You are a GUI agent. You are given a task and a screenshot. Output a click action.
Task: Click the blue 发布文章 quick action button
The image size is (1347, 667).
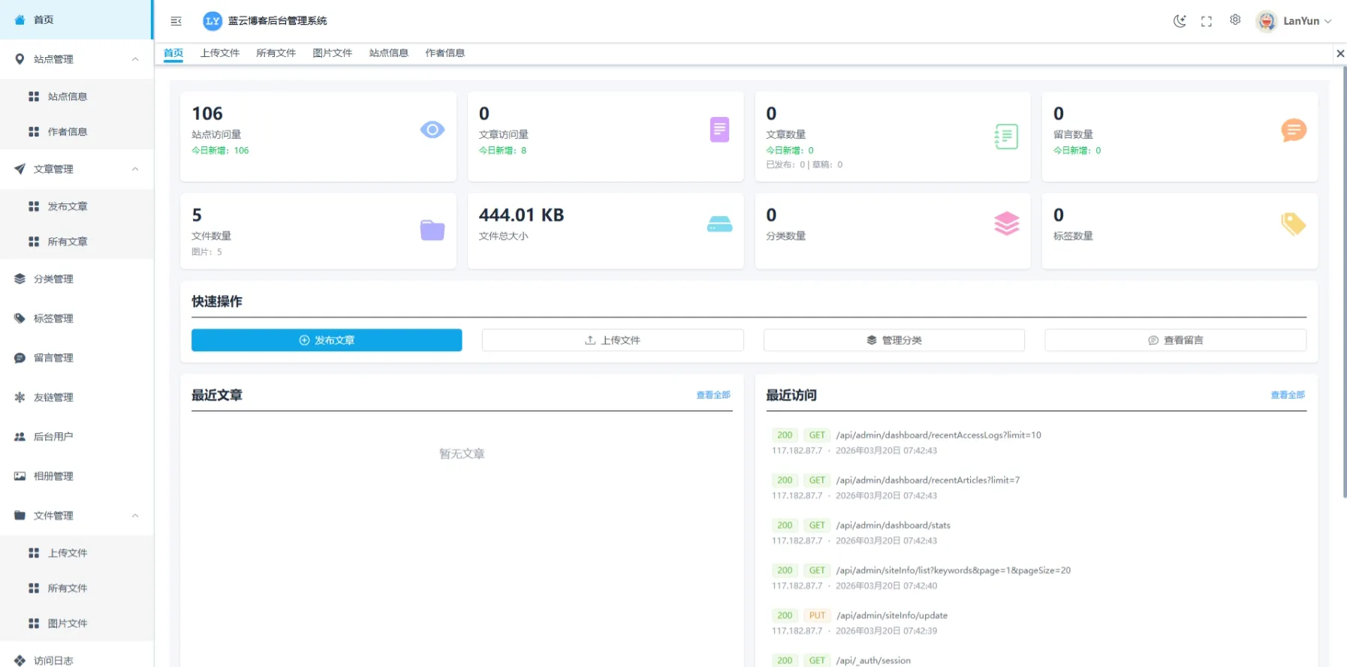(x=327, y=340)
